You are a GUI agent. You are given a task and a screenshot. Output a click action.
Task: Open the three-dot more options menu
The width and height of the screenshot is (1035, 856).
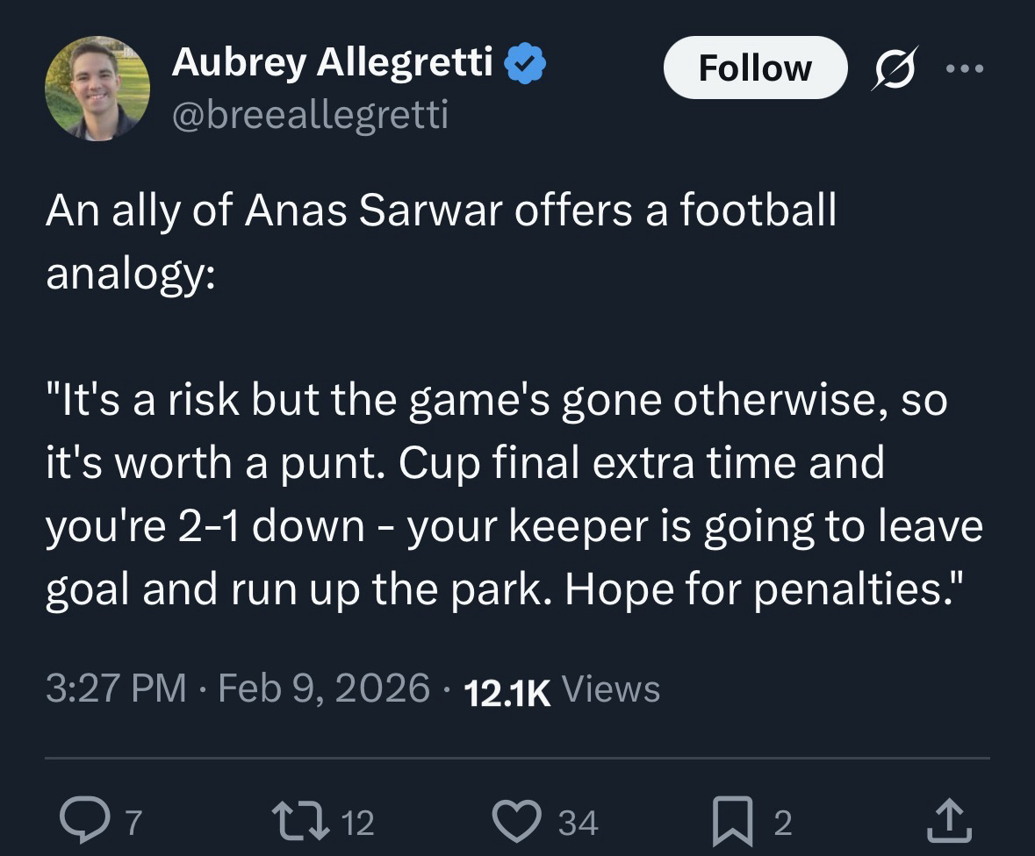(966, 68)
